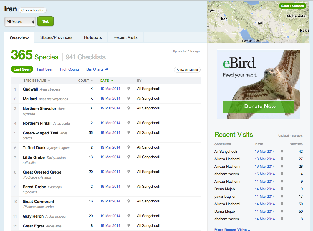Open the States/Provinces tab
Viewport: 313px width, 231px height.
[56, 37]
